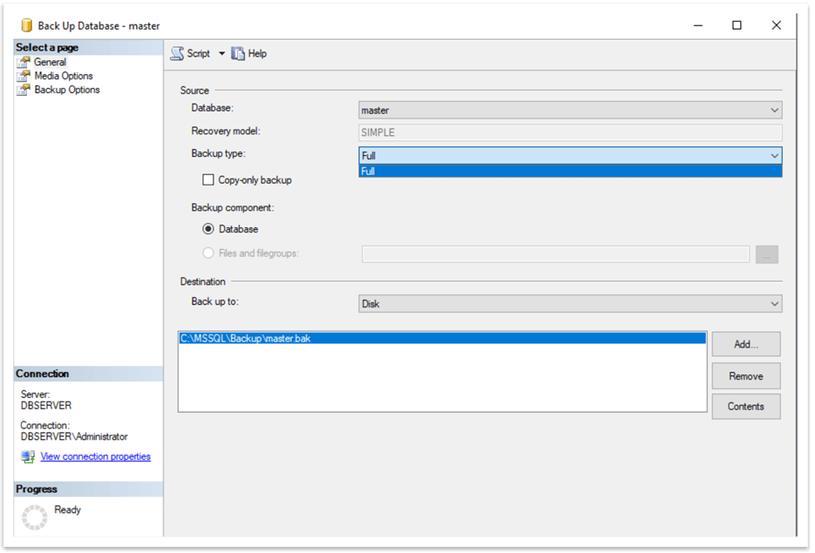Select the Files and filegroups radio button
Viewport: 815px width, 553px height.
(x=208, y=253)
